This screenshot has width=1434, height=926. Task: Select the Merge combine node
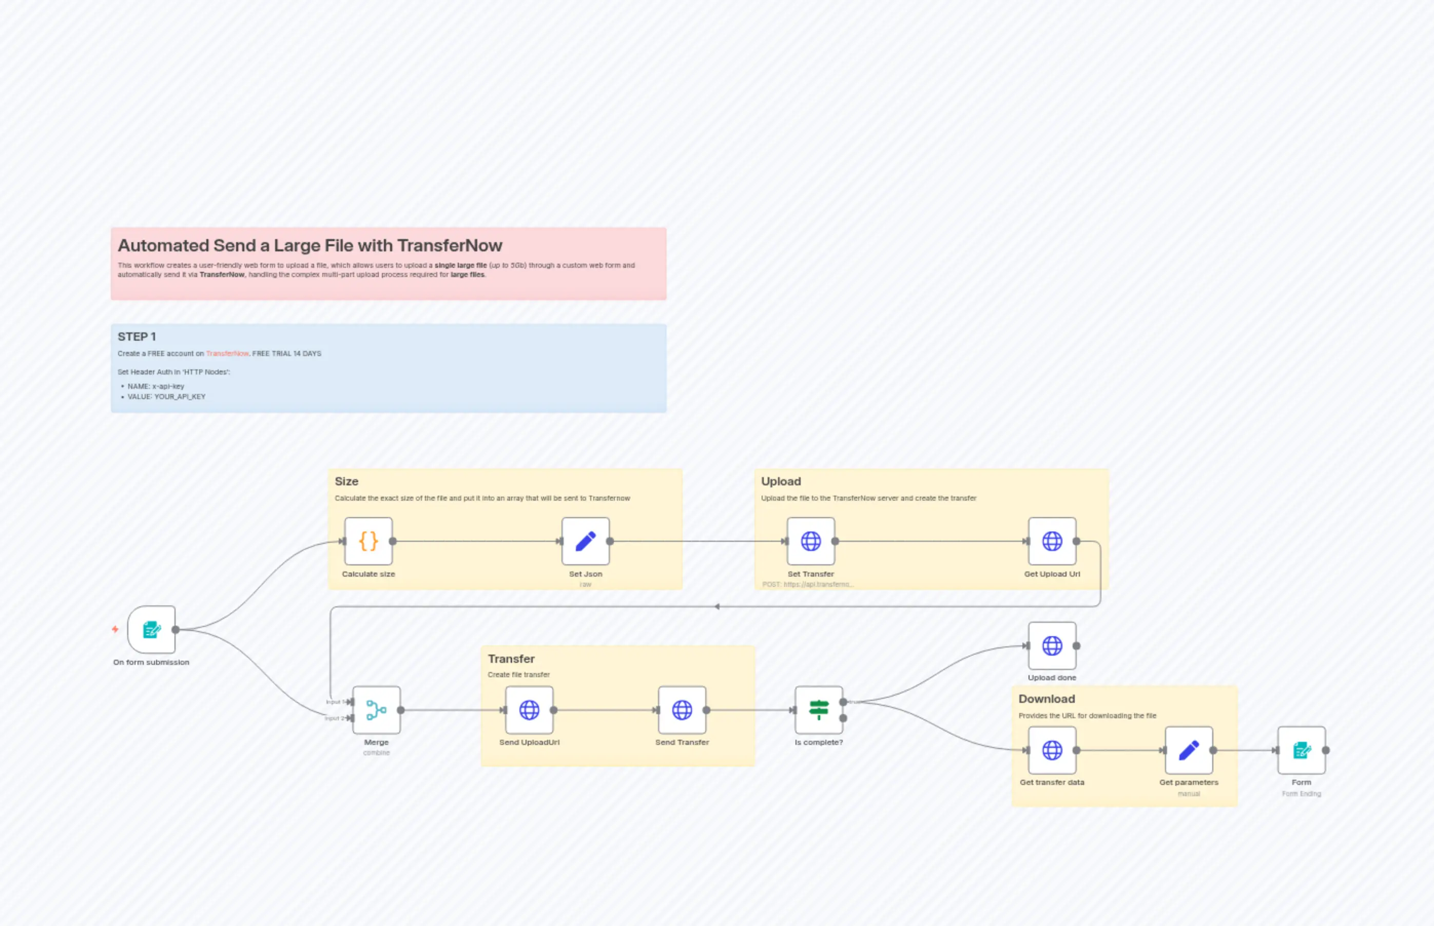[x=375, y=710]
